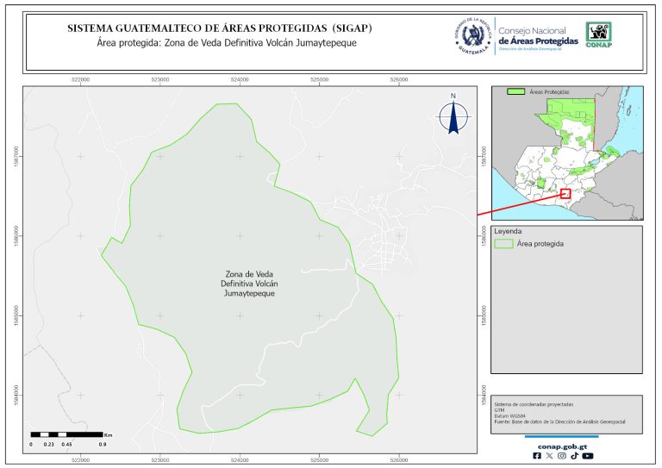Click the Áreas Protegidas swatch in inset map
Image resolution: width=662 pixels, height=468 pixels.
pyautogui.click(x=516, y=90)
